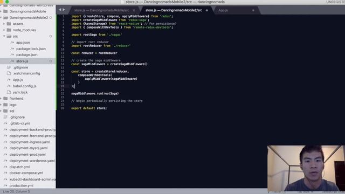Click the sql folder icon
The width and height of the screenshot is (345, 194).
click(5, 111)
